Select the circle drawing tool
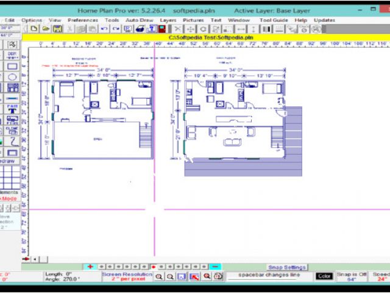 (x=12, y=76)
